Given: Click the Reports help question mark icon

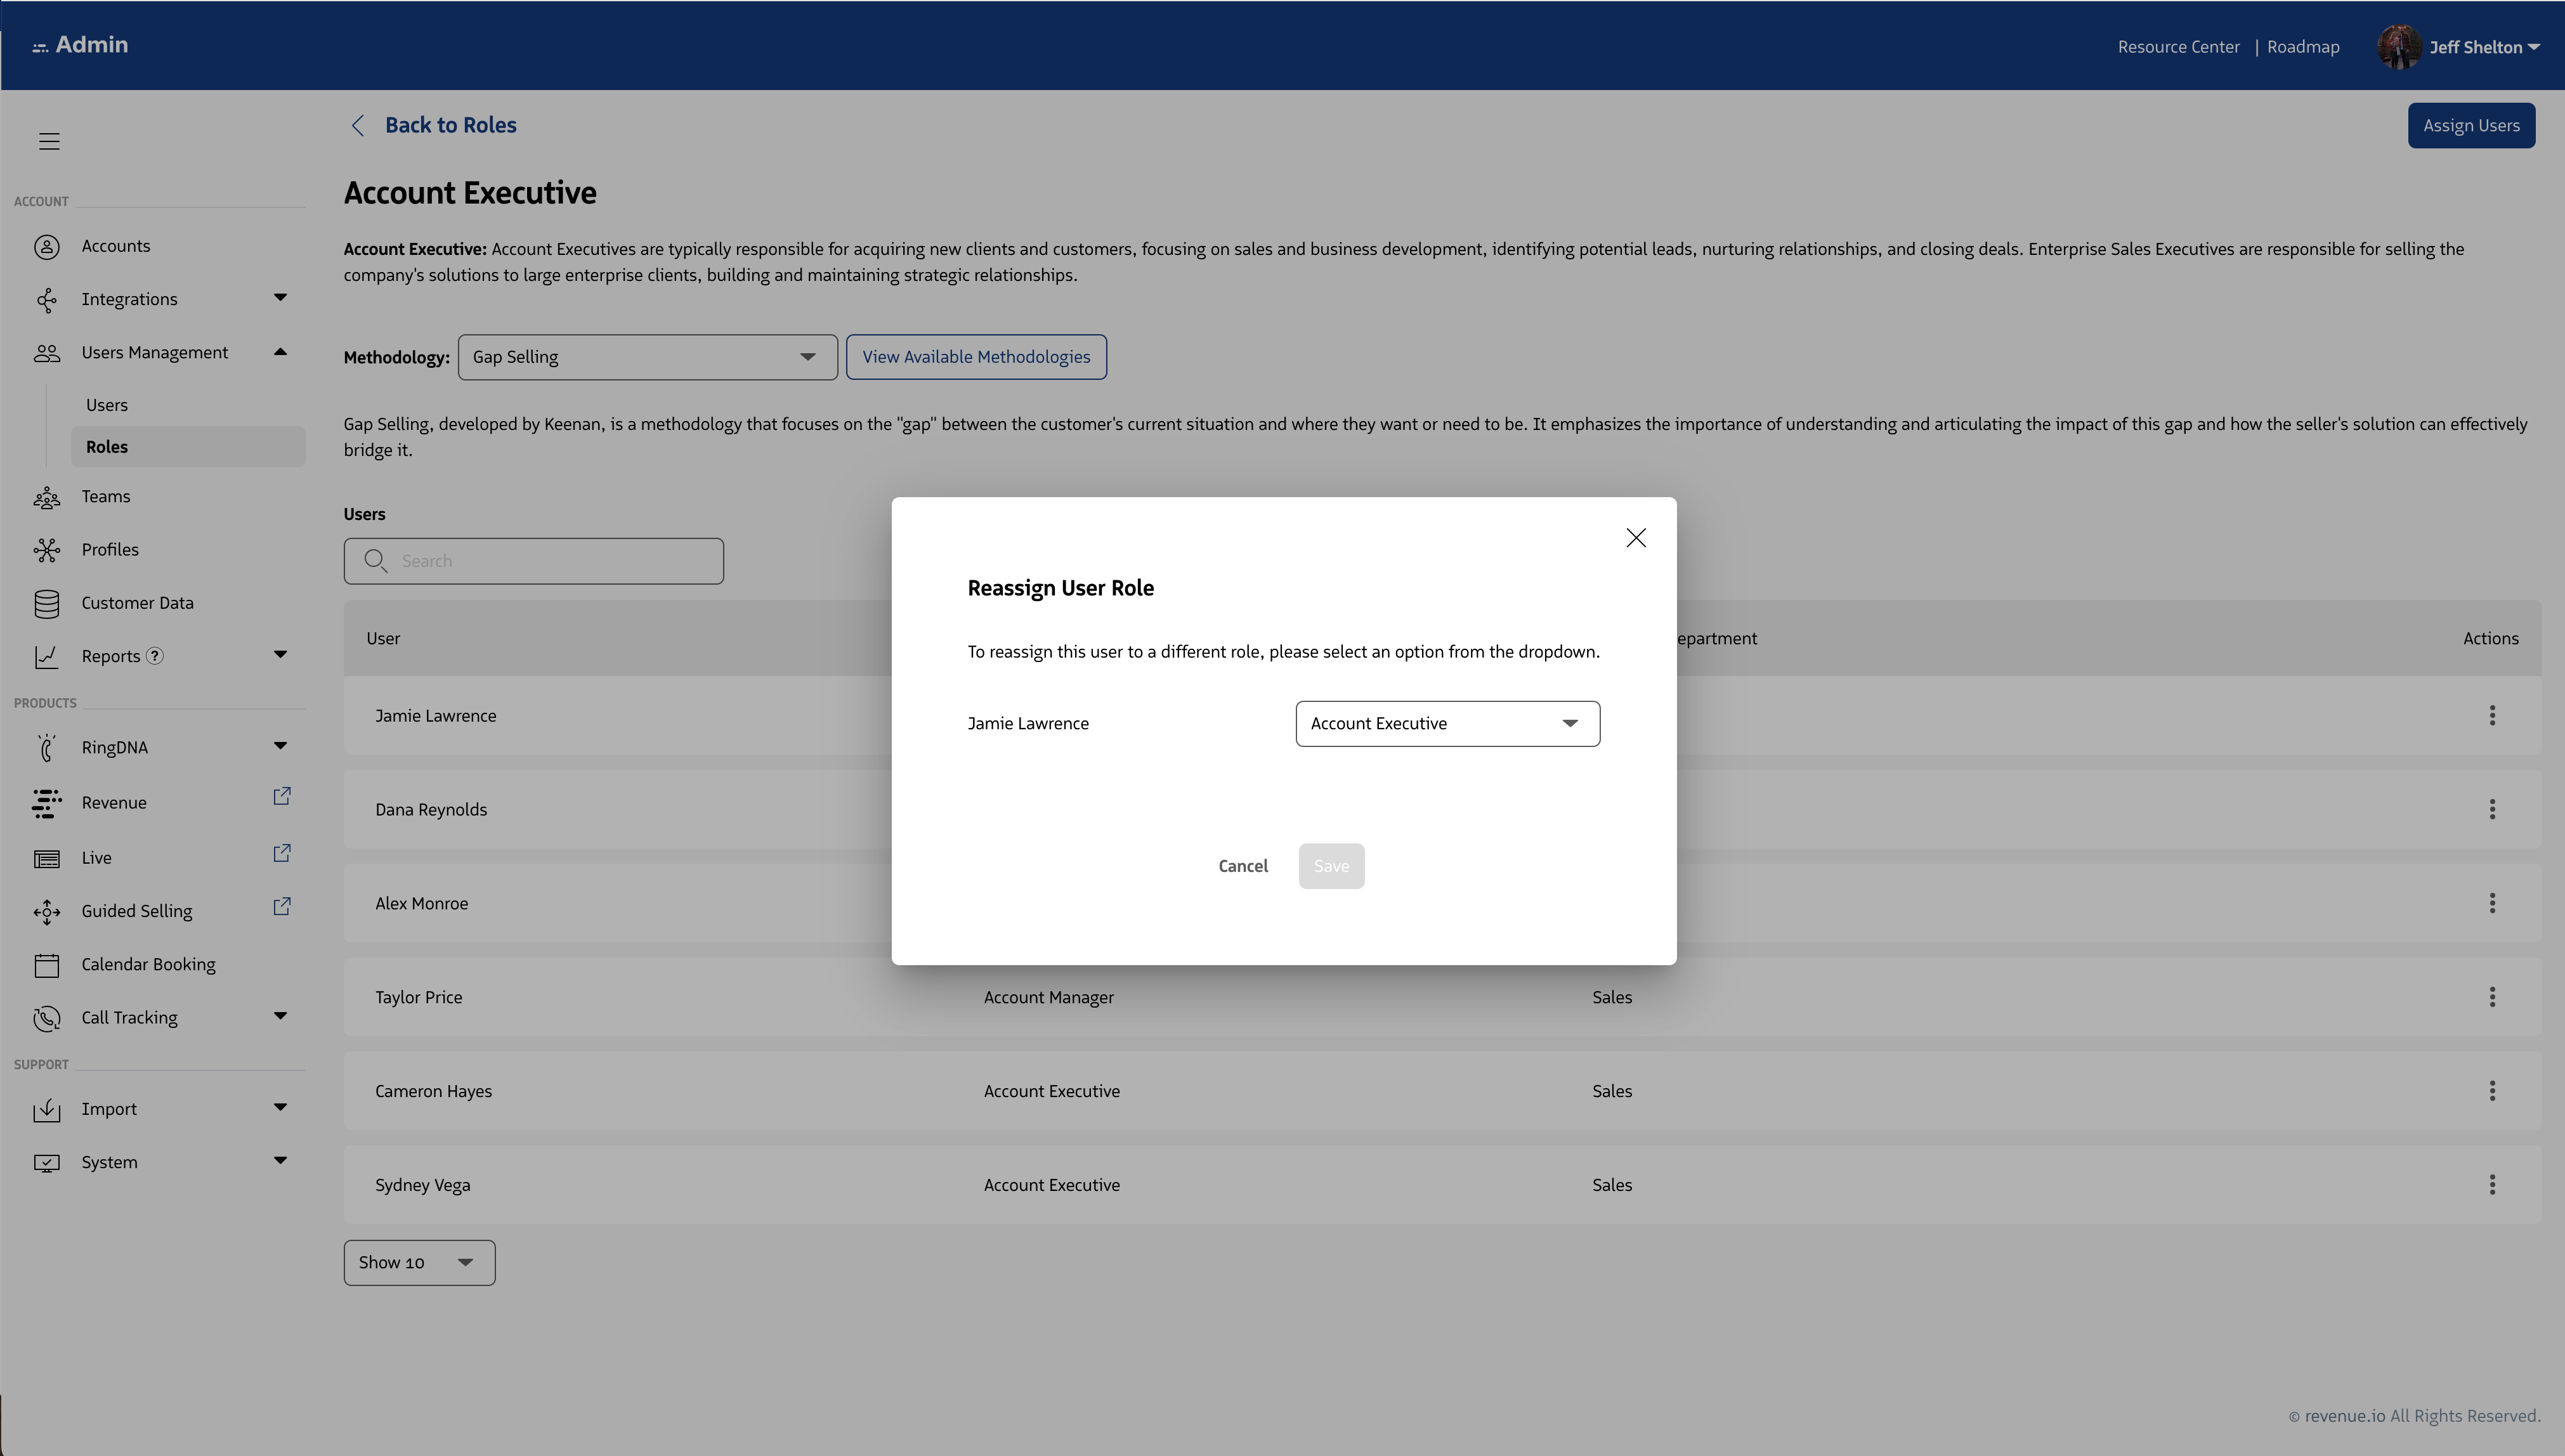Looking at the screenshot, I should pyautogui.click(x=155, y=656).
